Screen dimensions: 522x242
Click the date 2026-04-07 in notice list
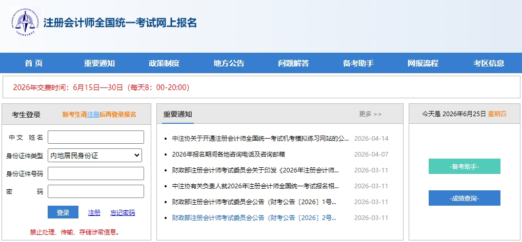click(371, 155)
